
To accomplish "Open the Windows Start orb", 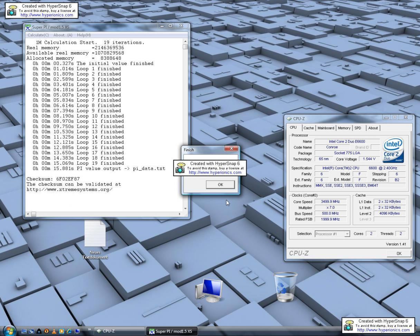I will click(x=9, y=330).
